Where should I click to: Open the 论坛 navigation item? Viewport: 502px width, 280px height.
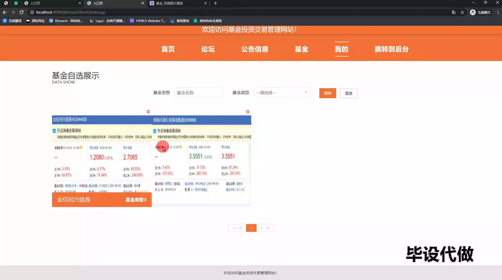click(x=208, y=49)
